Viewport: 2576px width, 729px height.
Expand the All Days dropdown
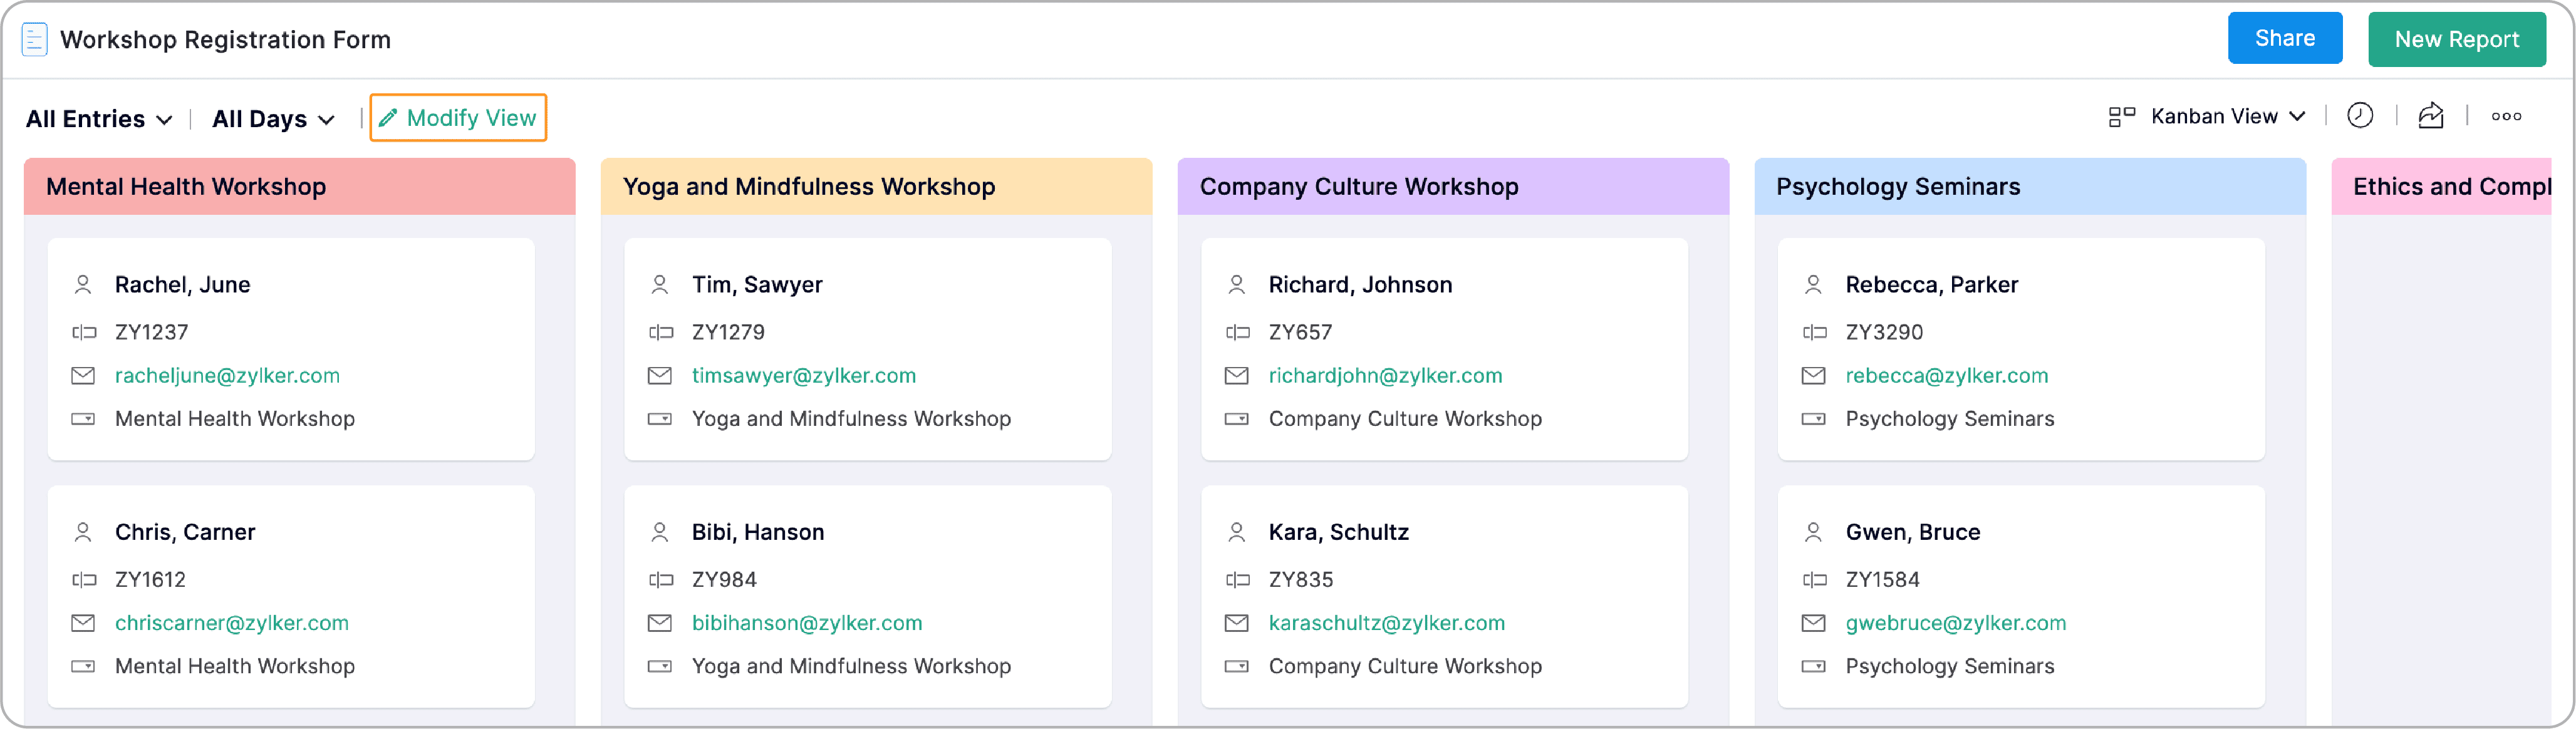pyautogui.click(x=273, y=119)
